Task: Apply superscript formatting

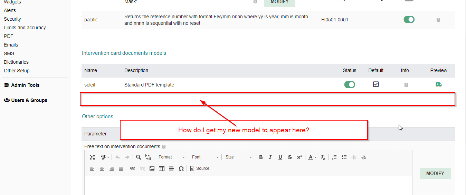Action: point(299,157)
